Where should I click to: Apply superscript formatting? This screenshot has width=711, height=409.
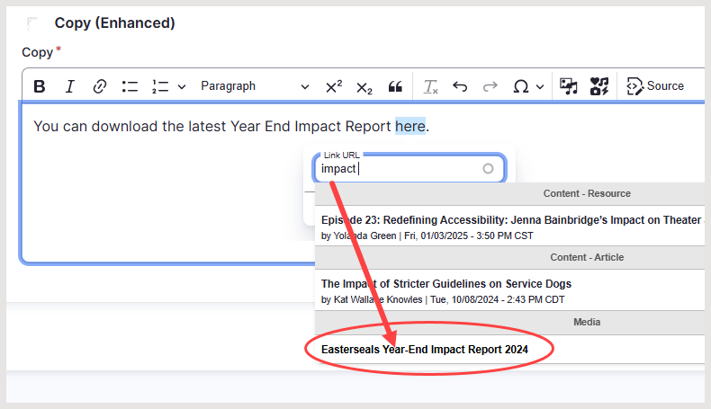point(334,86)
